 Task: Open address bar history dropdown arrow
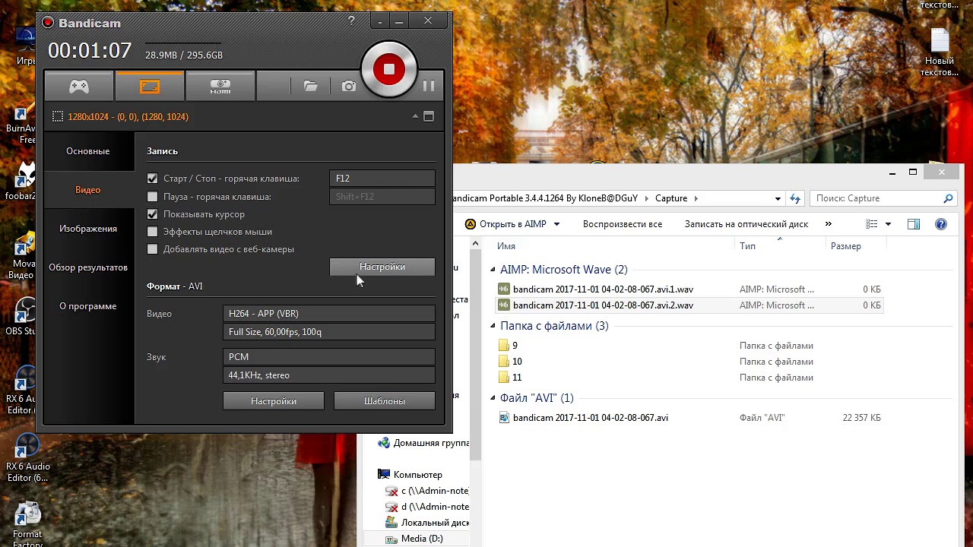[778, 198]
